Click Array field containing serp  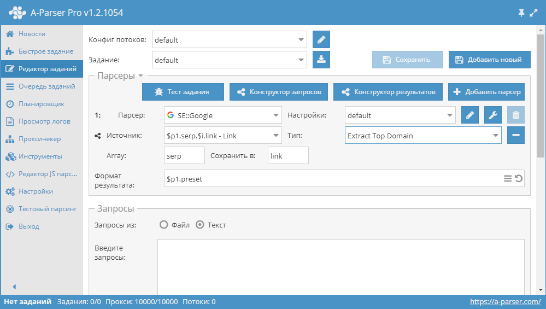pos(184,155)
